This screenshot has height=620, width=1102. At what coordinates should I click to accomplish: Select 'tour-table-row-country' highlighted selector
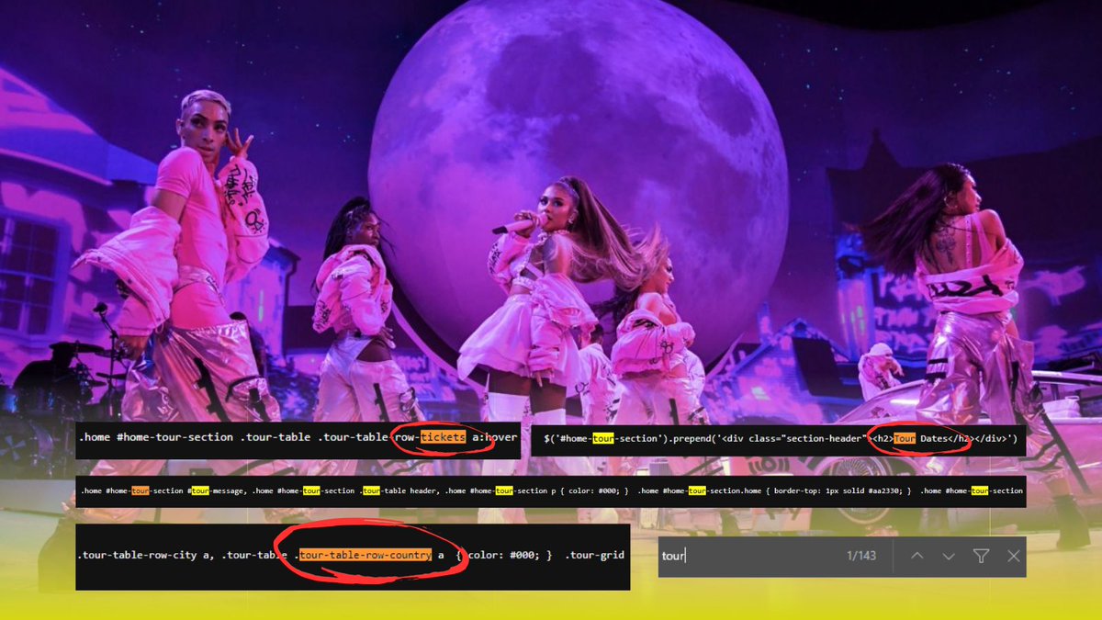(x=365, y=556)
